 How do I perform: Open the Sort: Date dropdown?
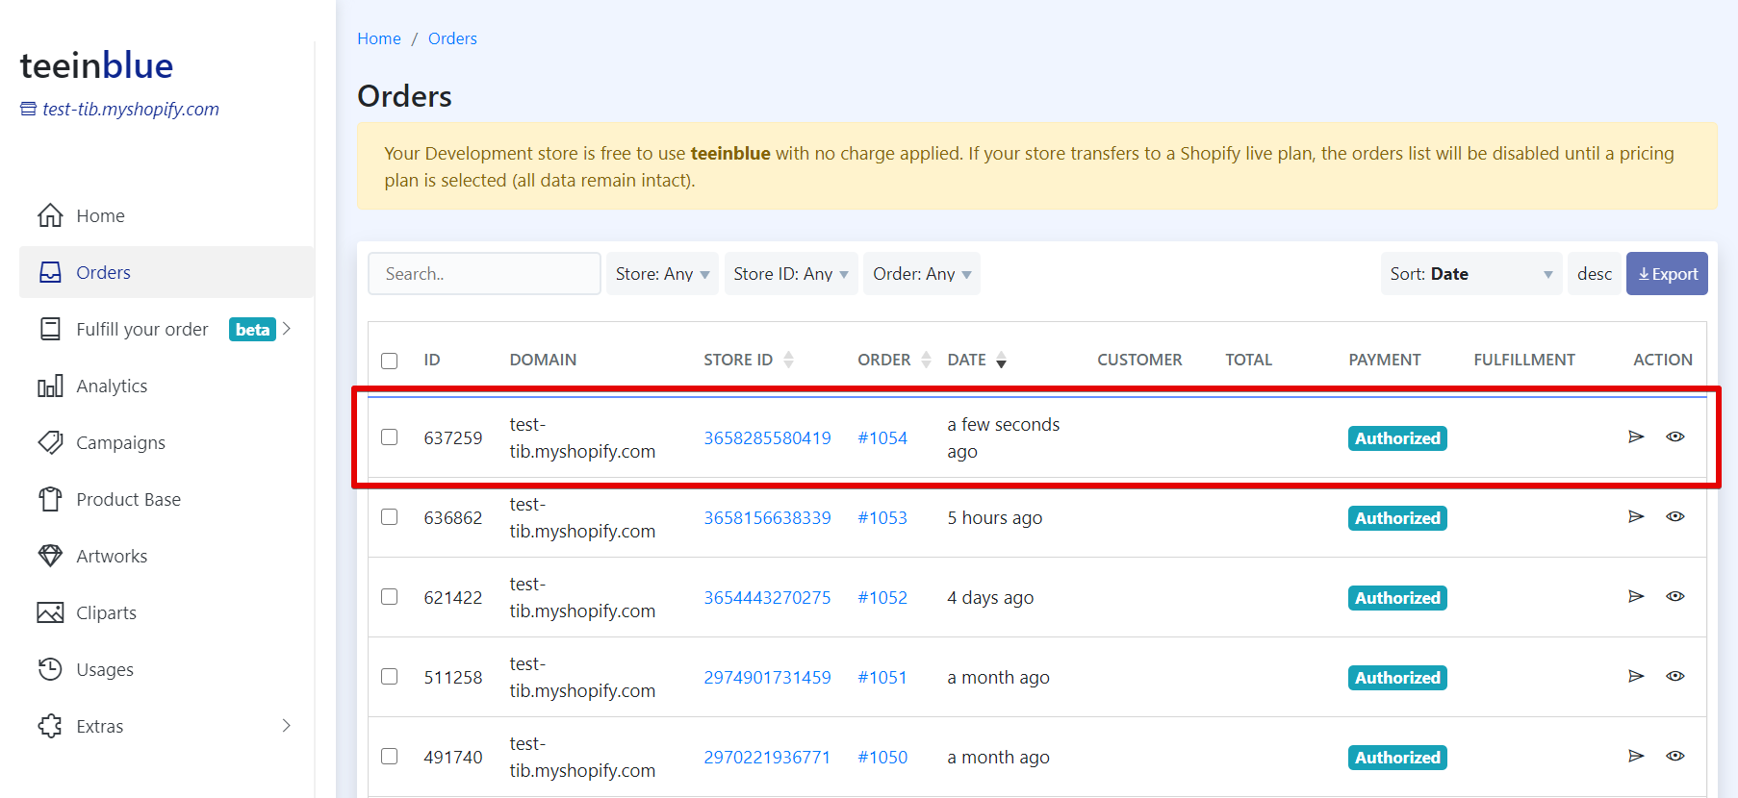[1471, 274]
